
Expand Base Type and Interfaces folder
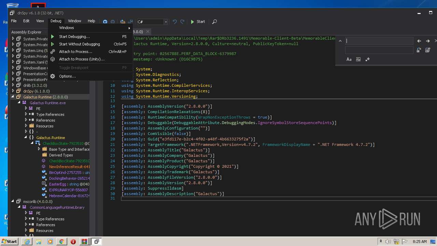click(x=39, y=149)
